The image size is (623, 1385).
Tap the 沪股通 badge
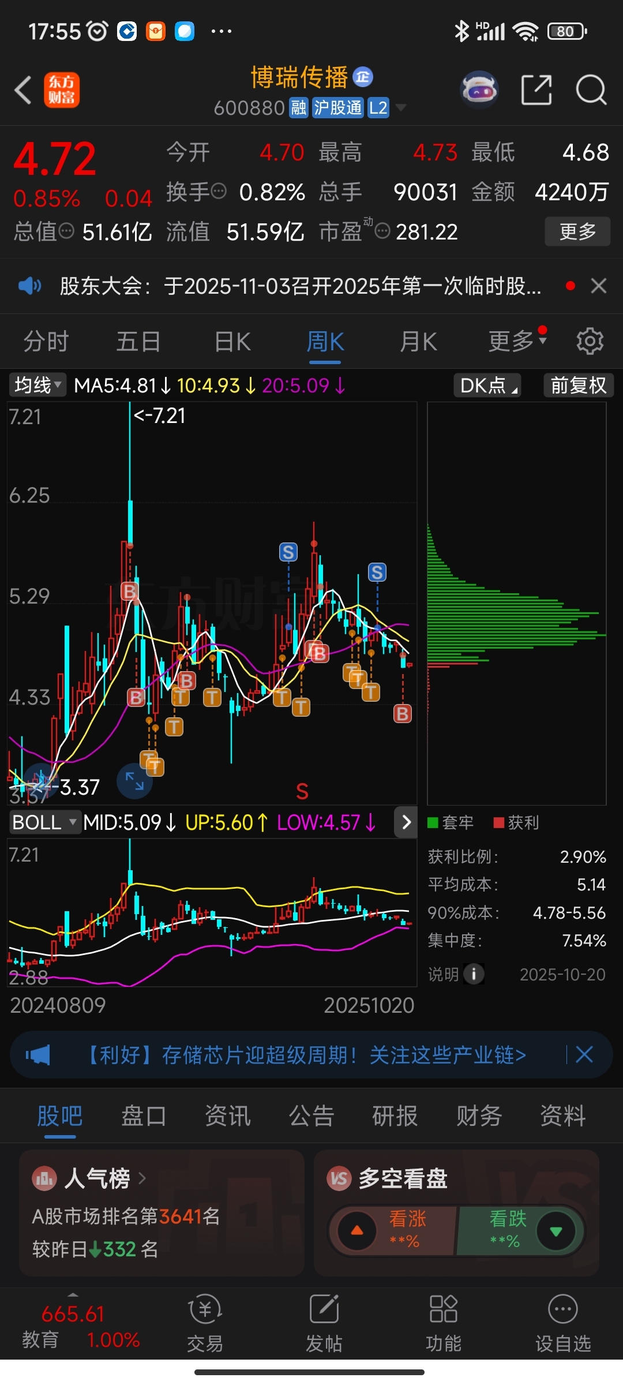338,108
